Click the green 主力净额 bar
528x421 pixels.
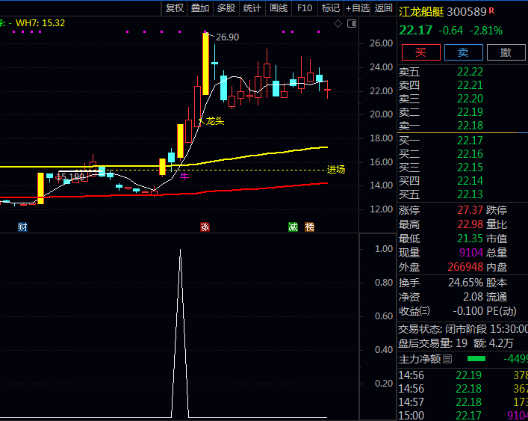pos(476,359)
